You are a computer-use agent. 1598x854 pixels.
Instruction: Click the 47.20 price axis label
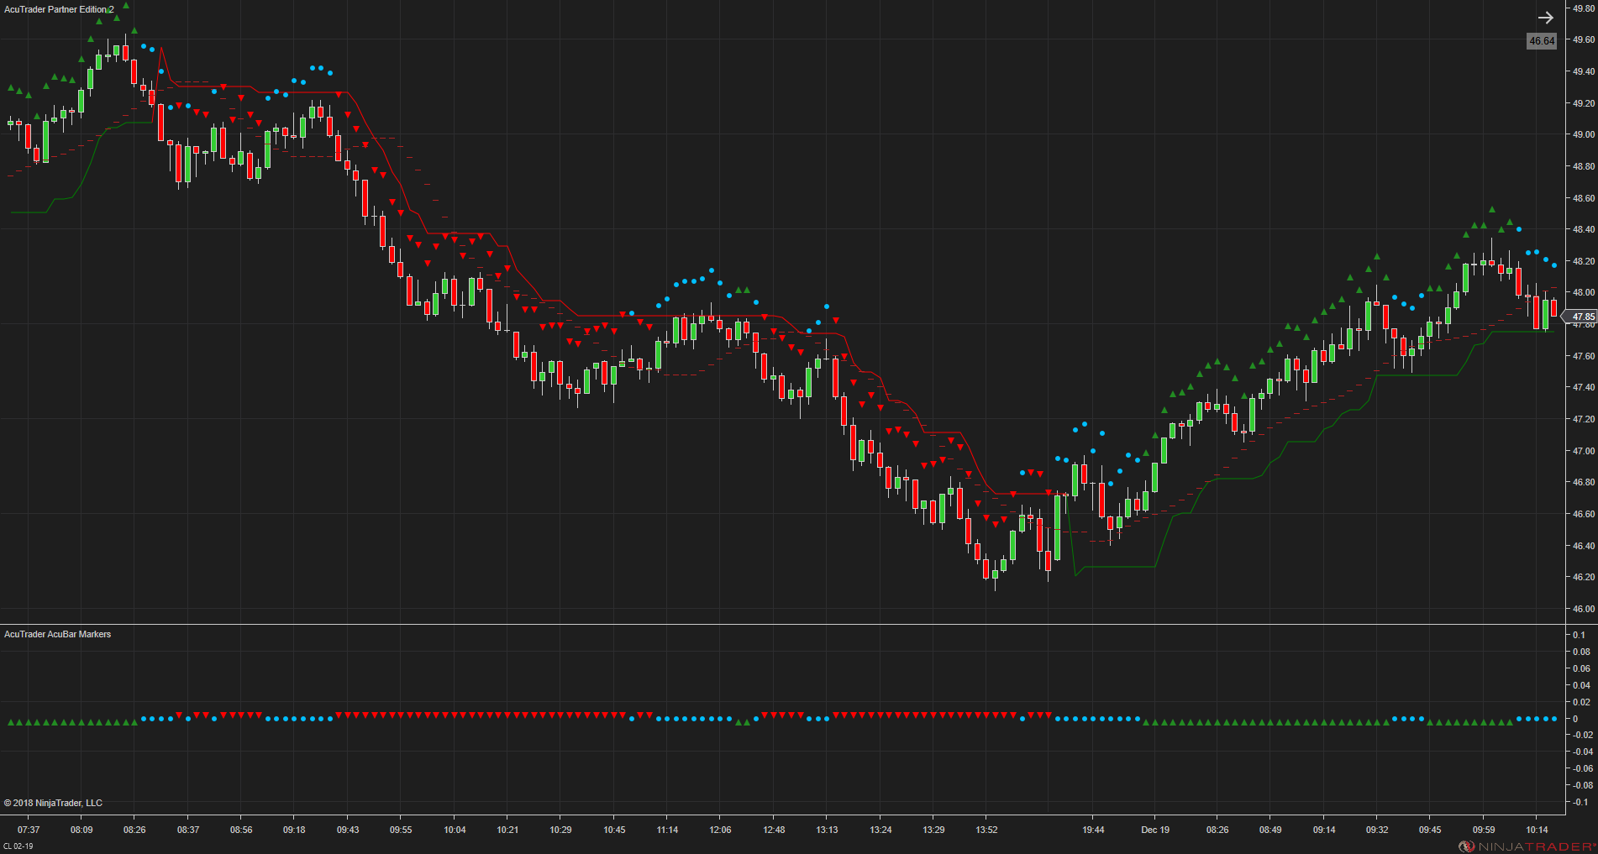[1584, 419]
